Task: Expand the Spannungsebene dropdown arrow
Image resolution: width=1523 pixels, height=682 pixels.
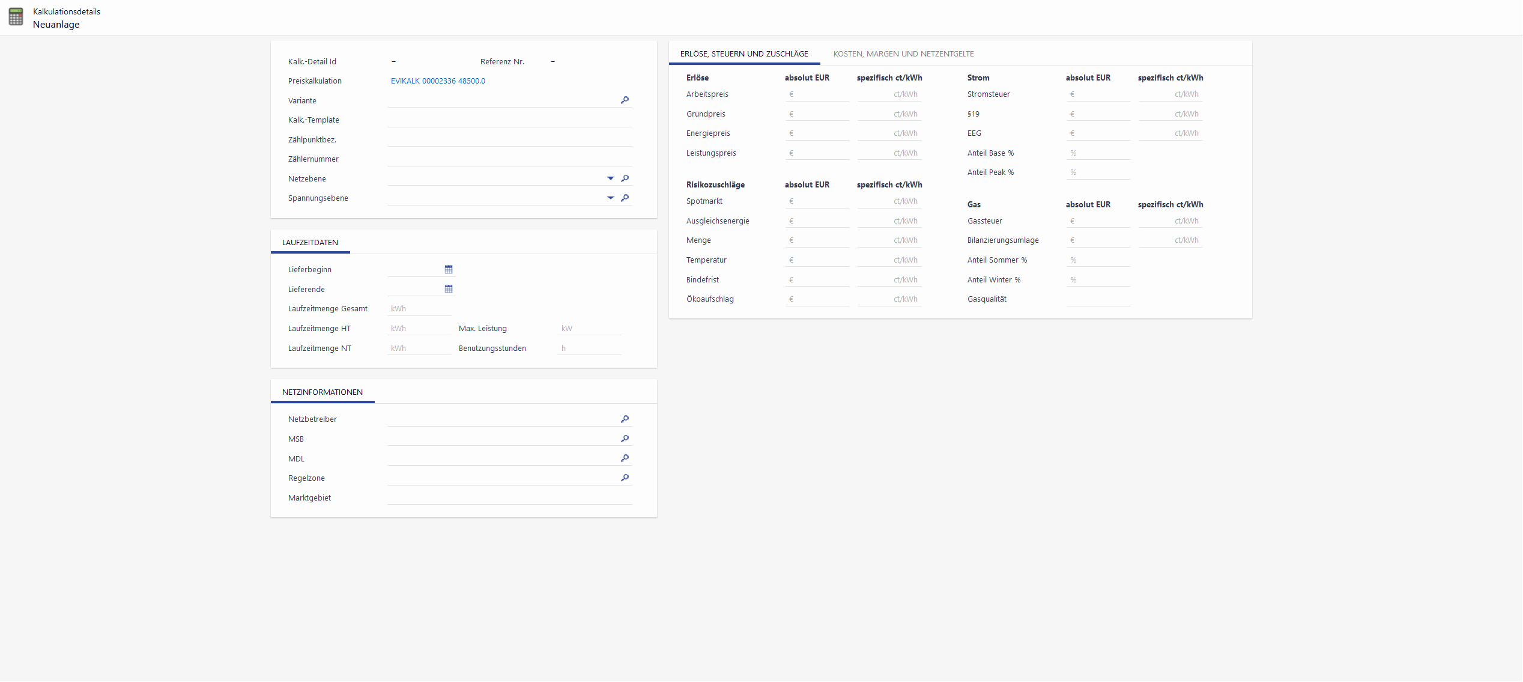Action: coord(610,198)
